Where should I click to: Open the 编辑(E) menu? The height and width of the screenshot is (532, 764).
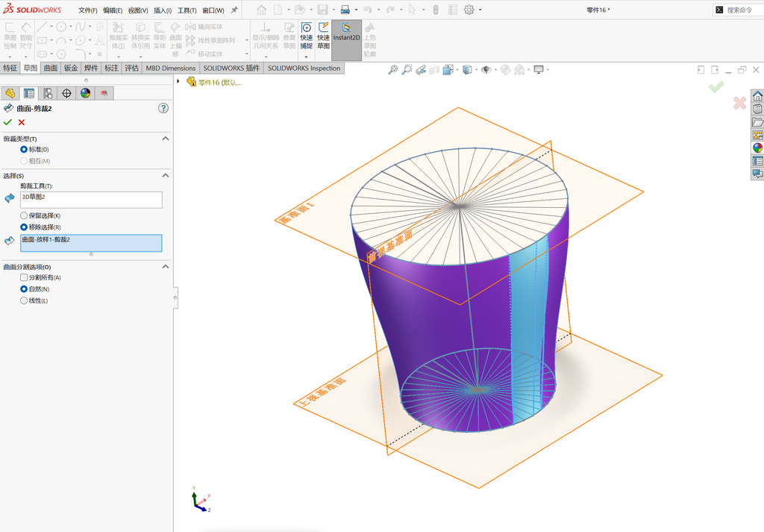click(x=113, y=10)
